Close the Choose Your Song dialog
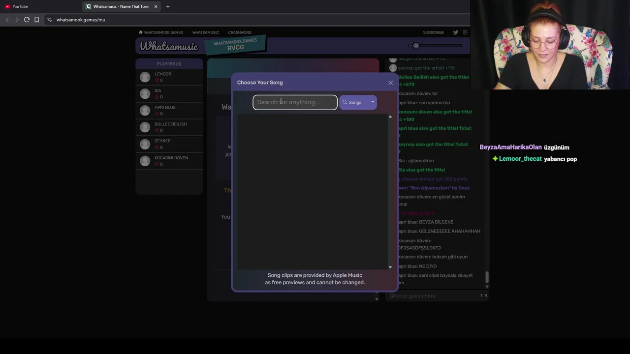 (391, 83)
